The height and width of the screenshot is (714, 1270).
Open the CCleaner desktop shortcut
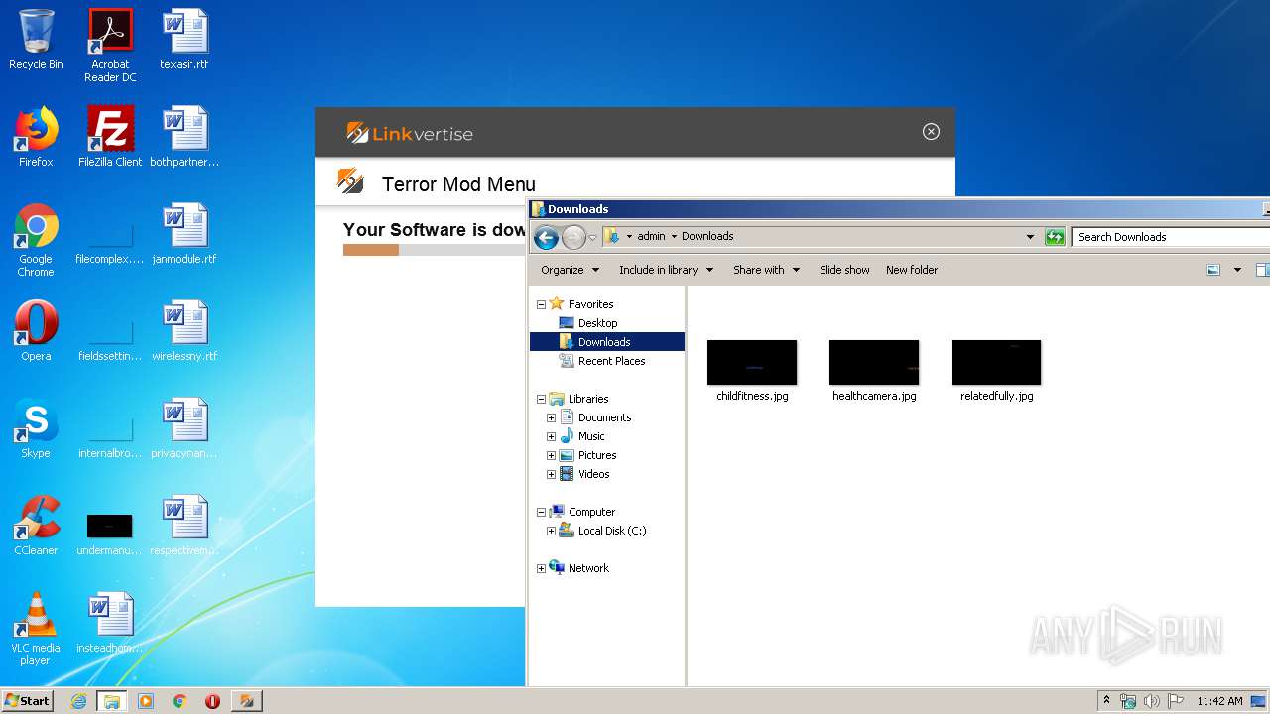point(36,526)
